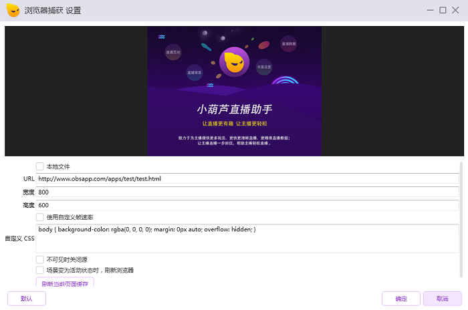Viewport: 468px width, 310px height.
Task: Click the 自定义 CSS label
Action: 19,239
